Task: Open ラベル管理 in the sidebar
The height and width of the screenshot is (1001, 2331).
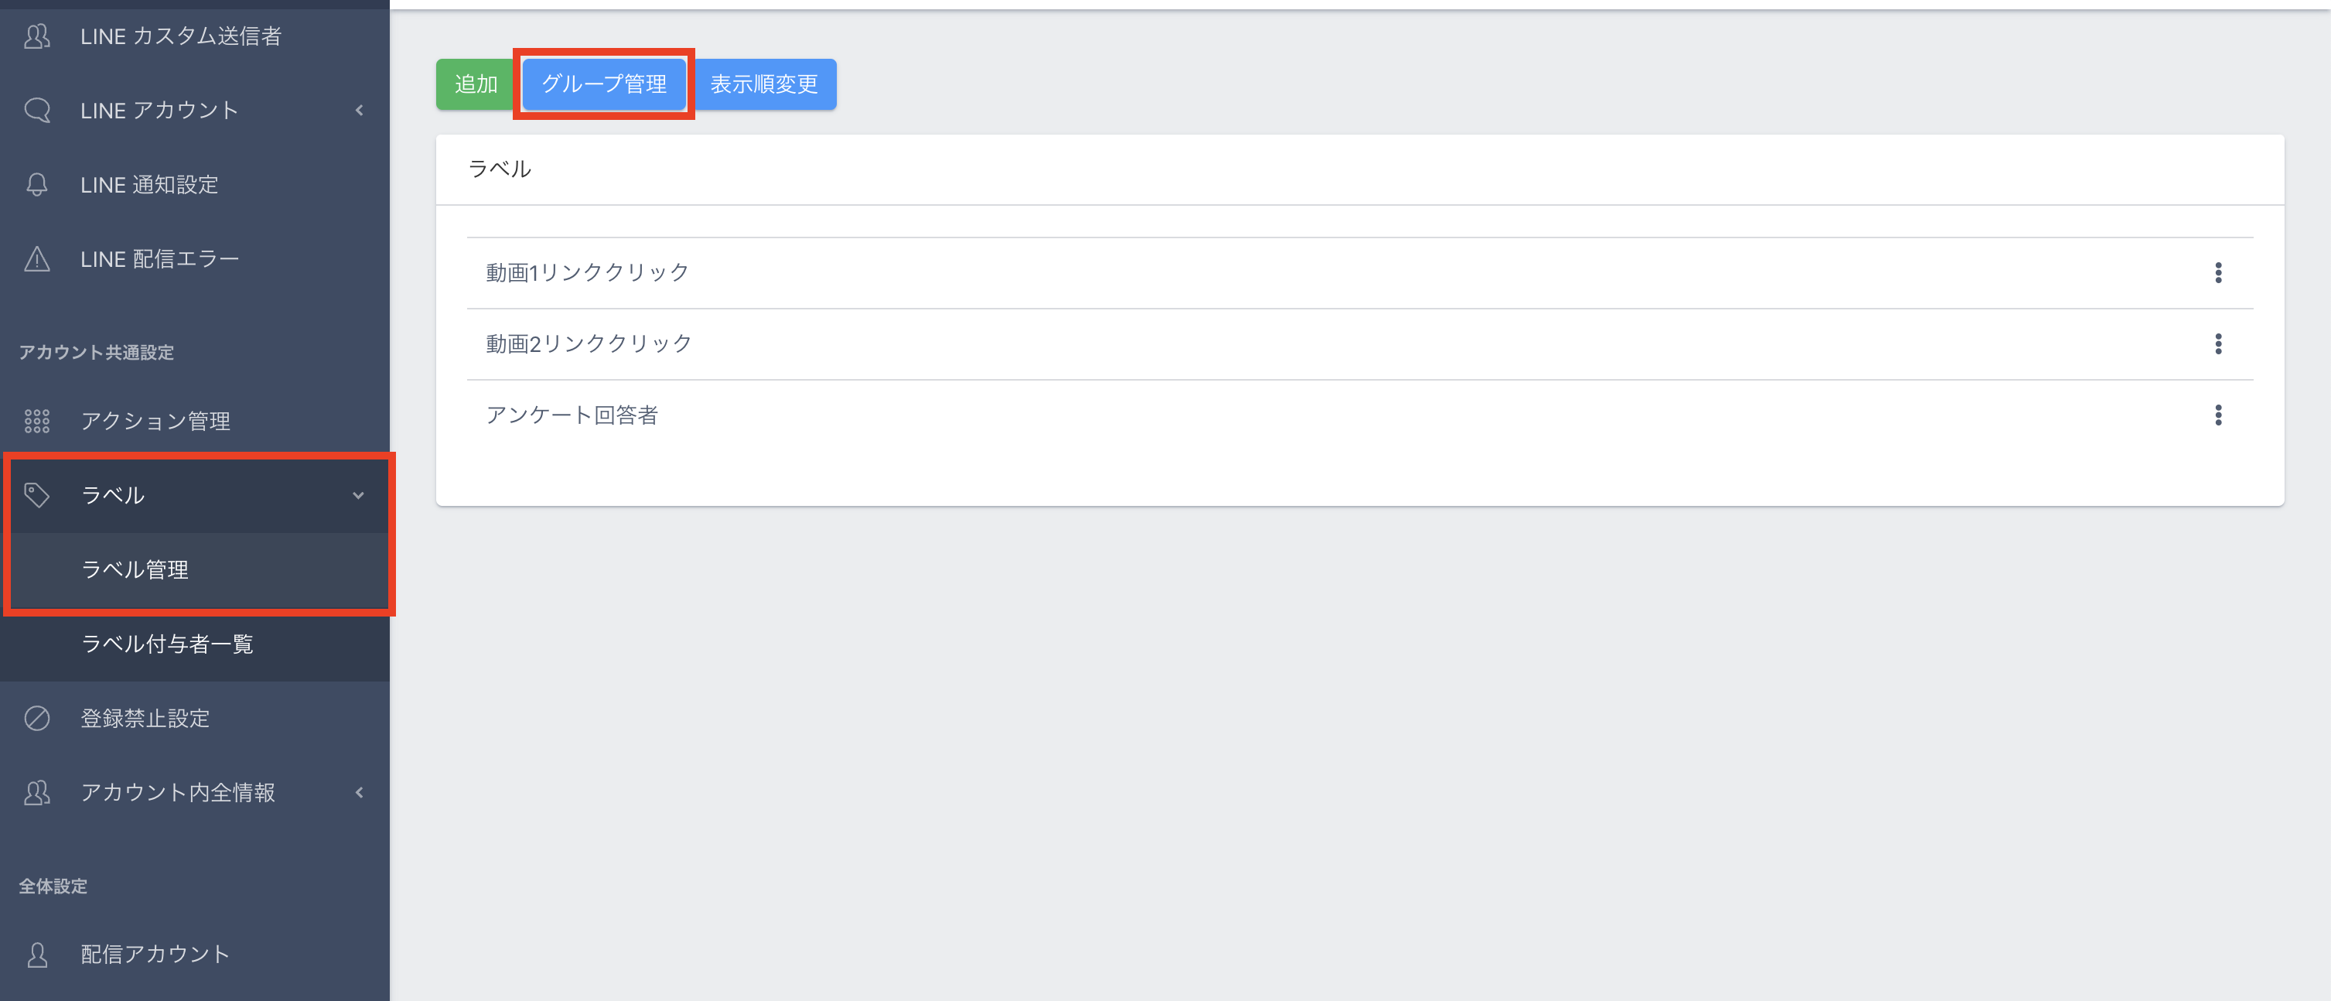Action: click(135, 569)
